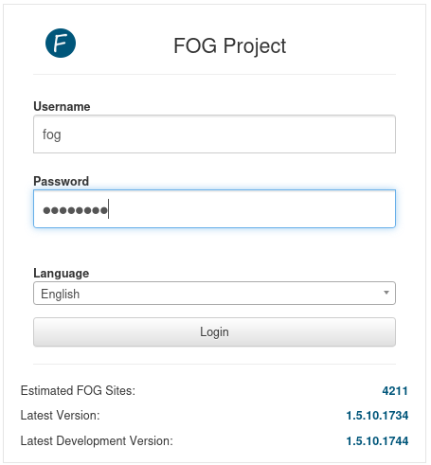Click the Language label
This screenshot has height=465, width=431.
point(62,273)
